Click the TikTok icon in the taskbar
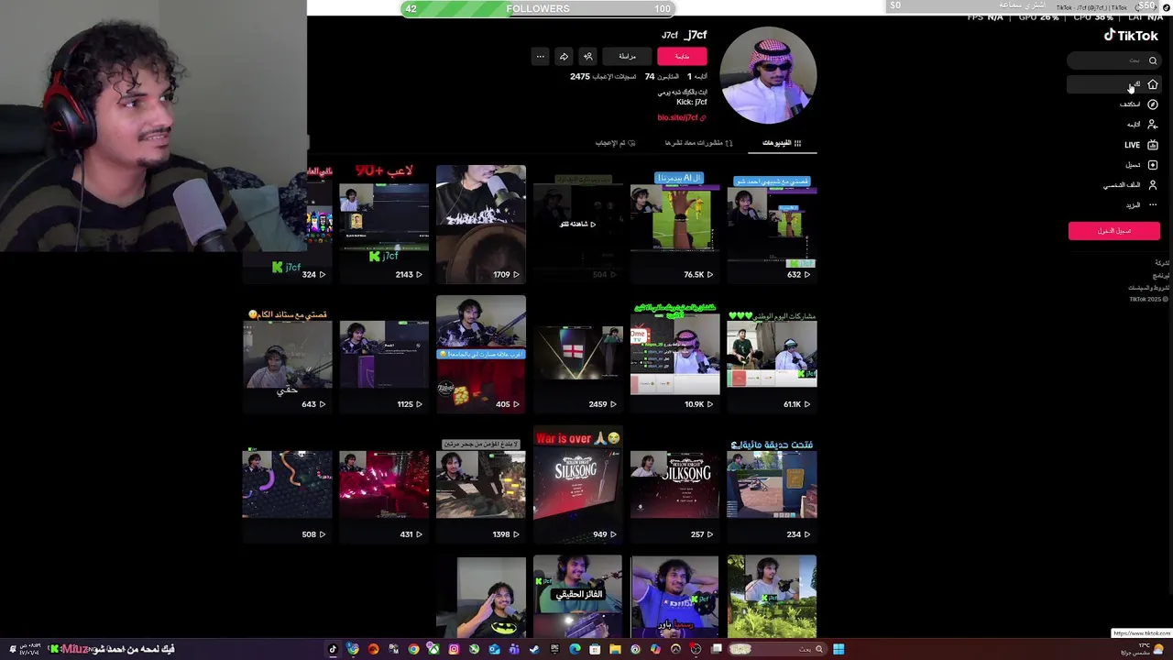The image size is (1173, 660). pos(333,649)
